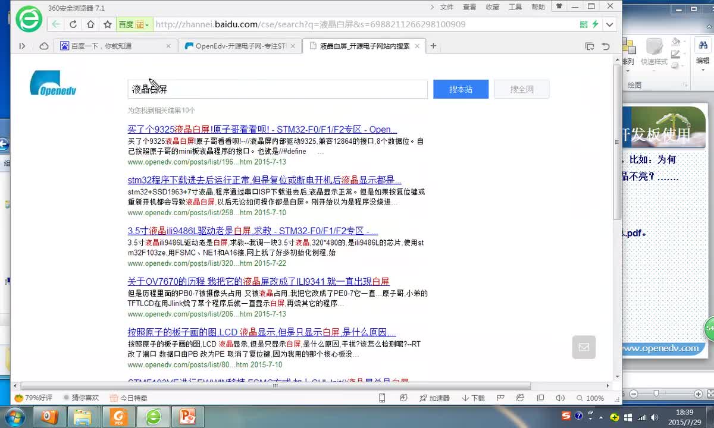Switch to the OpenEdv-开源电子网 tab
The image size is (714, 428).
click(x=240, y=46)
